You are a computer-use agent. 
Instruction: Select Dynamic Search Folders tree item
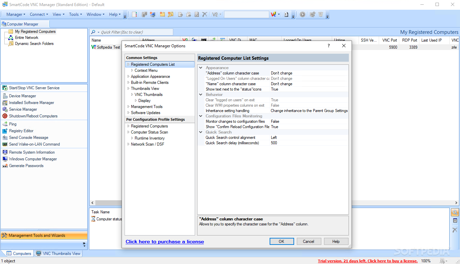(34, 44)
